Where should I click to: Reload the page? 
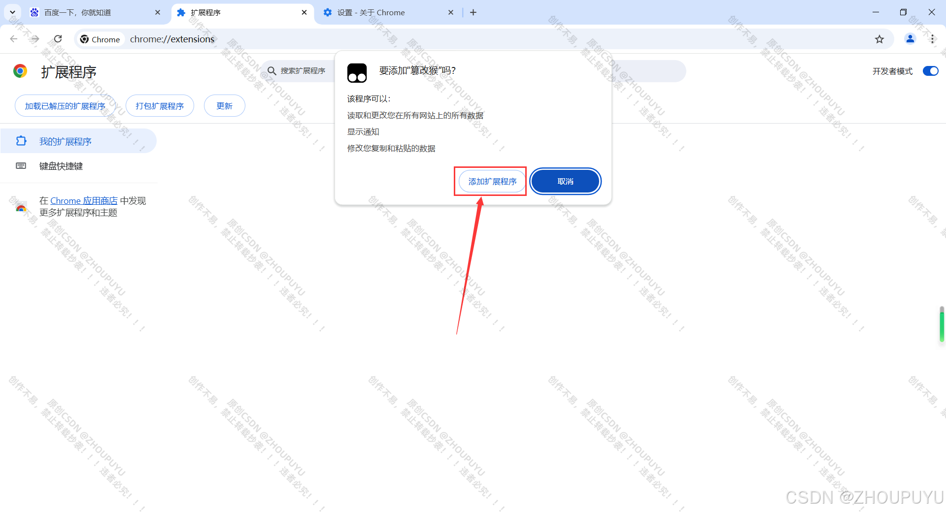tap(58, 39)
